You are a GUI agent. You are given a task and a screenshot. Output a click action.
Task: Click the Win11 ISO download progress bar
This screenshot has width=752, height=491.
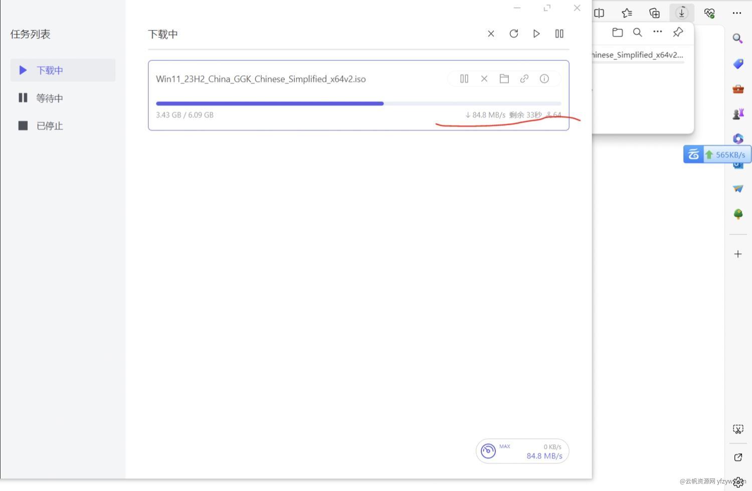[358, 104]
